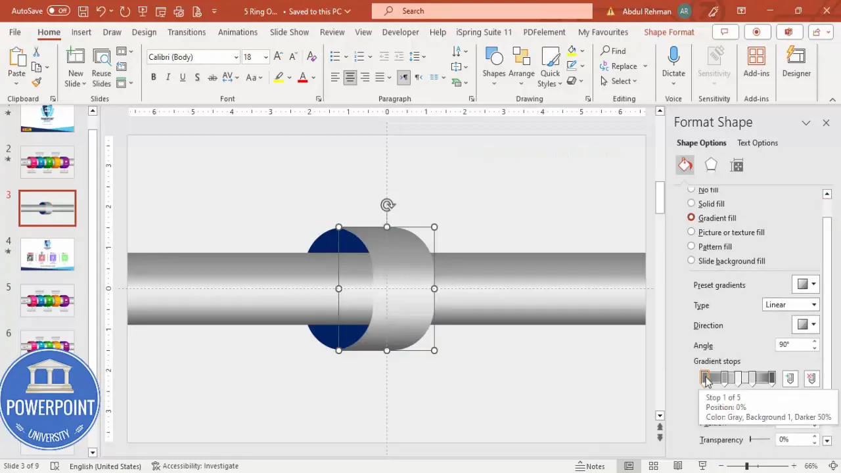Viewport: 841px width, 473px height.
Task: Select Picture or texture fill option
Action: click(x=691, y=232)
